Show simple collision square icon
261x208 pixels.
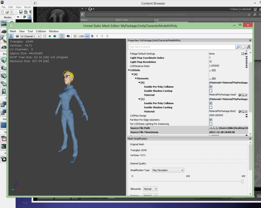coord(50,36)
